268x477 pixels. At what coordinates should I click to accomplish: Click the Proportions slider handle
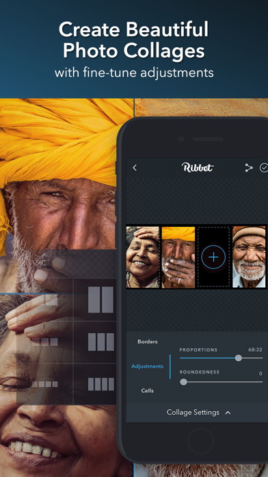239,358
